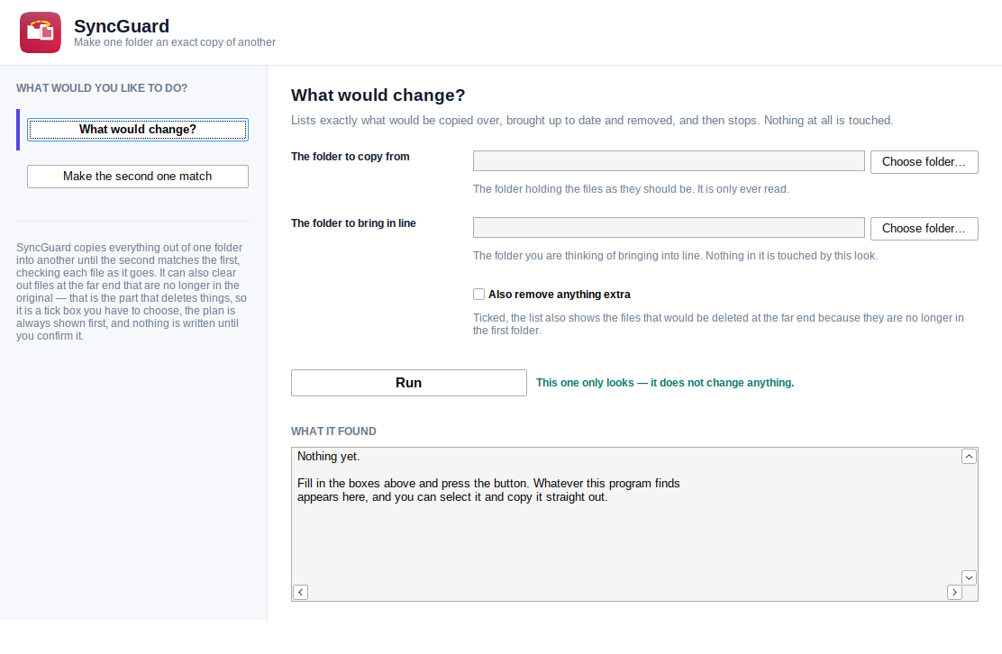This screenshot has height=654, width=1002.
Task: Click the 'Lists exactly what would be copied' description
Action: tap(592, 120)
